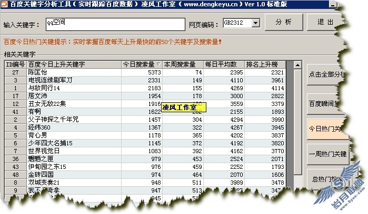Viewport: 368px width, 214px height.
Task: Select the row 居文沛
Action: [x=145, y=96]
